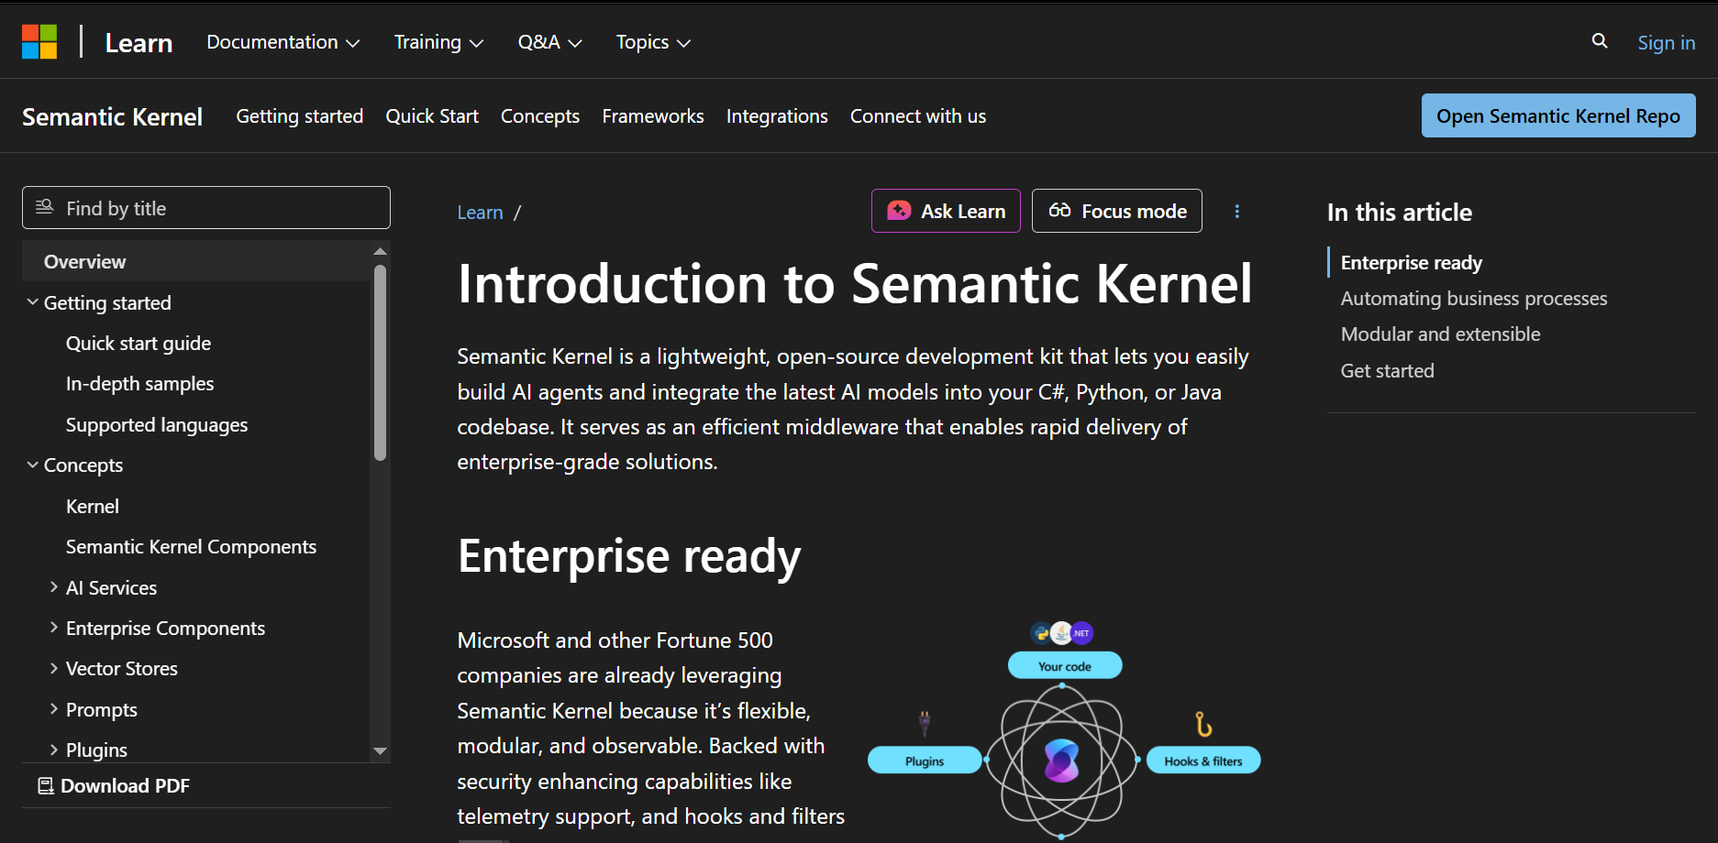Select the Frameworks menu item

pyautogui.click(x=652, y=116)
